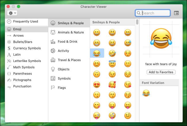Open the Arrows category
Image resolution: width=187 pixels, height=126 pixels.
click(26, 35)
